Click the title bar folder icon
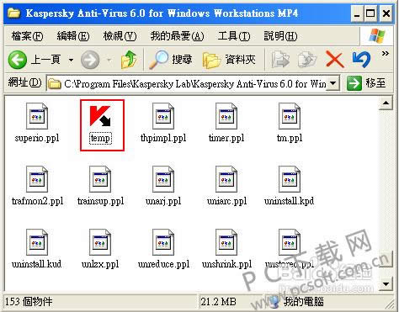The image size is (399, 312). point(14,13)
